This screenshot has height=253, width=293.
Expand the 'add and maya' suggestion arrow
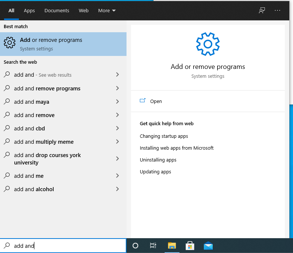click(117, 101)
